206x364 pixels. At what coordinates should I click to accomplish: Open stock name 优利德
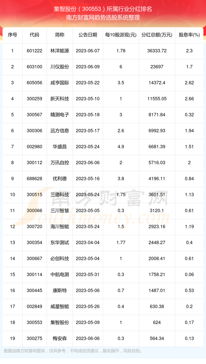click(x=60, y=179)
